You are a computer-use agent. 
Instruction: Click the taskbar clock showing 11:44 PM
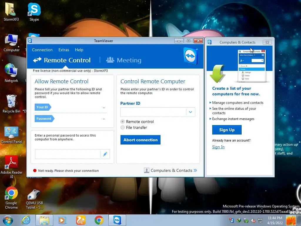[275, 220]
